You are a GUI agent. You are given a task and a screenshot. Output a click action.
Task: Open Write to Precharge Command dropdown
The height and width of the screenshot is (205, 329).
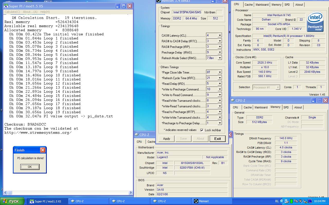click(220, 89)
